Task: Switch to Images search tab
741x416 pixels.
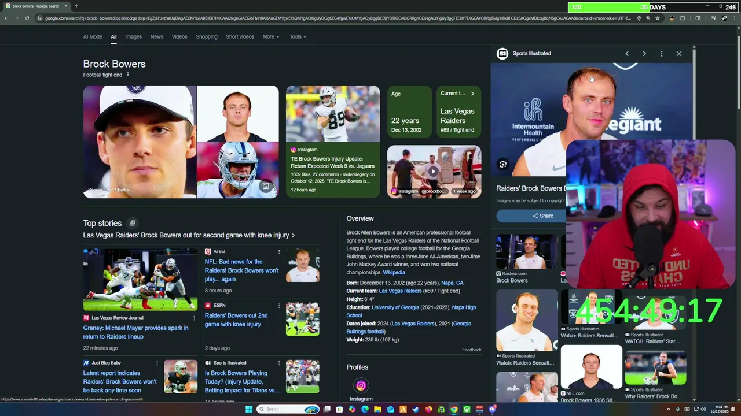Action: (133, 36)
